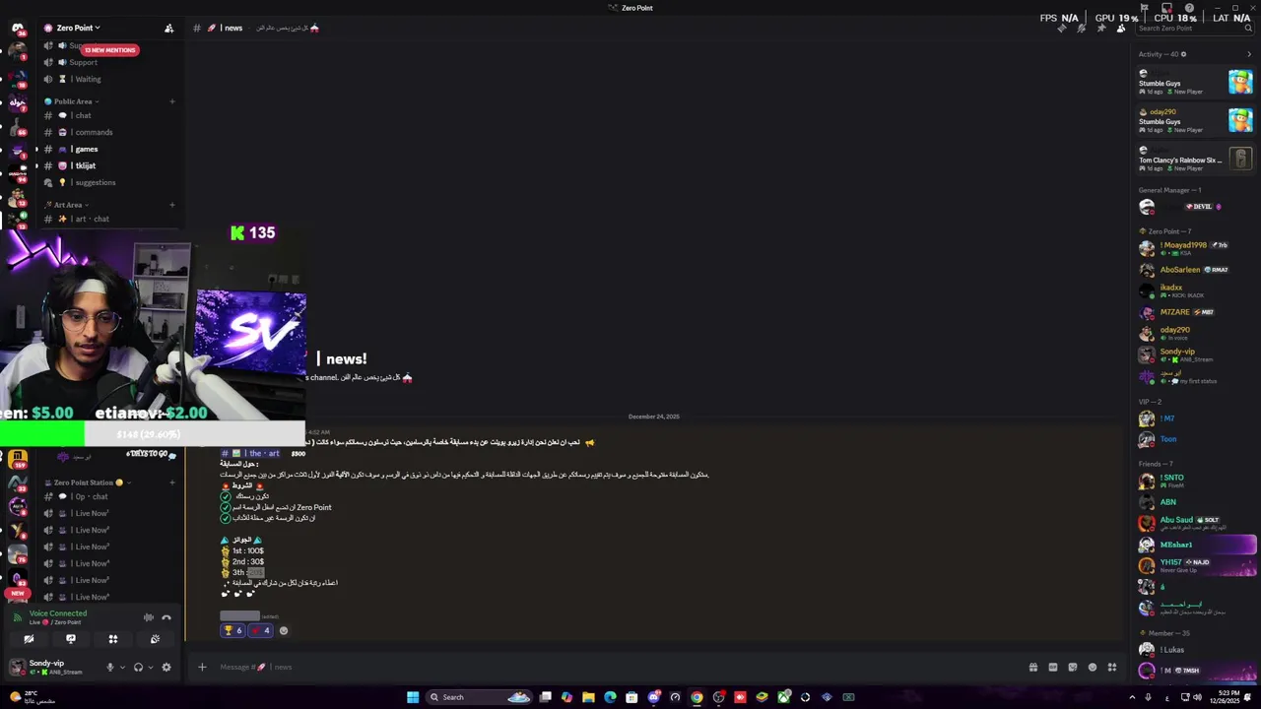Open Zero Point server name dropdown
This screenshot has width=1261, height=709.
coord(79,28)
